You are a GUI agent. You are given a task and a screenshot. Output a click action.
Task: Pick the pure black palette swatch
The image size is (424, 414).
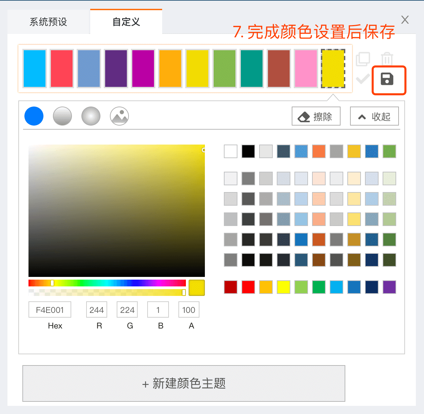248,151
